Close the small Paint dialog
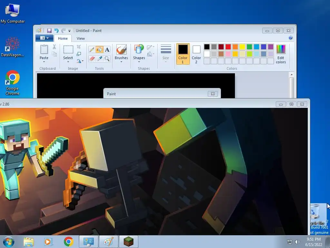330x248 pixels. coord(213,94)
